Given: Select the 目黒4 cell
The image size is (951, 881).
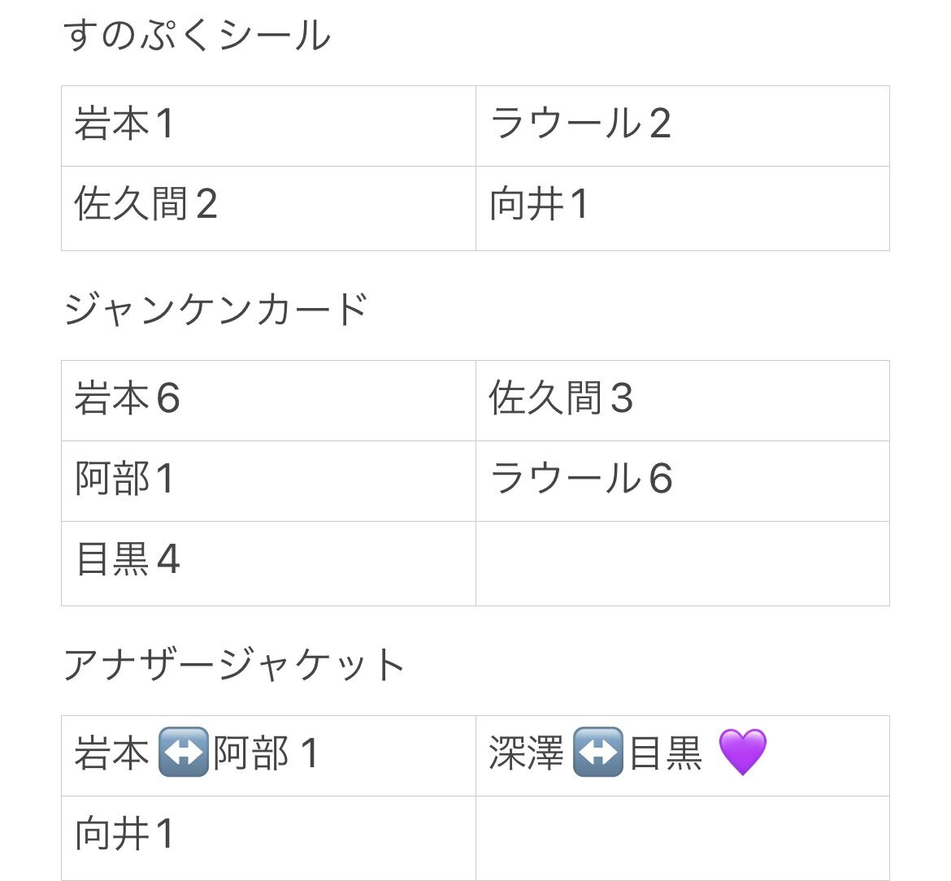Looking at the screenshot, I should [x=269, y=563].
